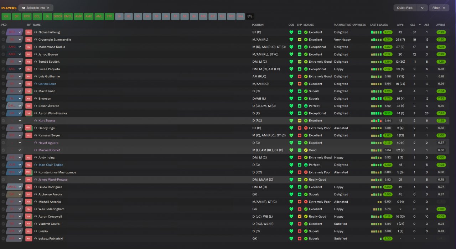
Task: Open Carlos Soler's player profile link
Action: pos(47,84)
